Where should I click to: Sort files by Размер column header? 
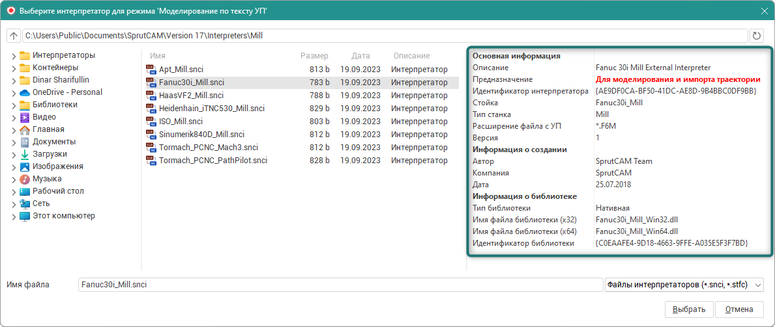coord(314,56)
